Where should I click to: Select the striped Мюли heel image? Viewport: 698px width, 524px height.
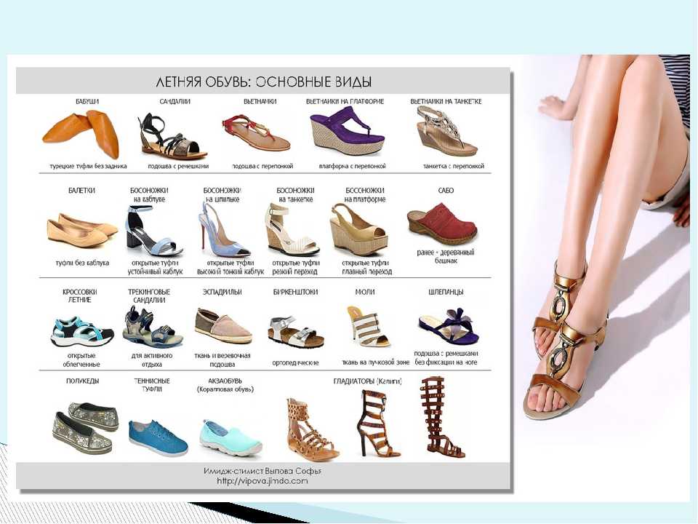tap(368, 326)
